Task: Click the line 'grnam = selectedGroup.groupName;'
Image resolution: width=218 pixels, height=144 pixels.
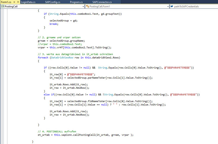Action: click(x=61, y=41)
